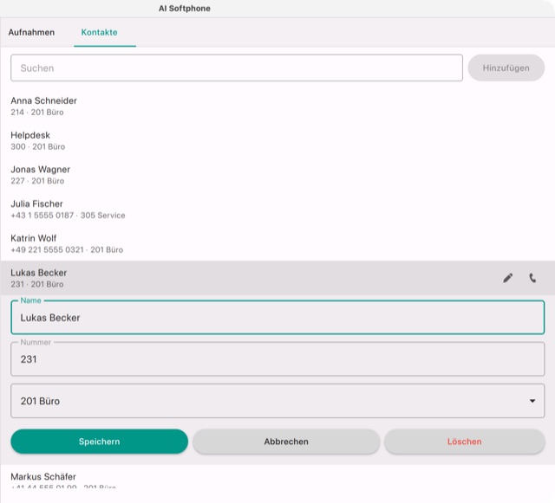Open the Kontakte tab
Viewport: 555px width, 503px height.
tap(100, 32)
